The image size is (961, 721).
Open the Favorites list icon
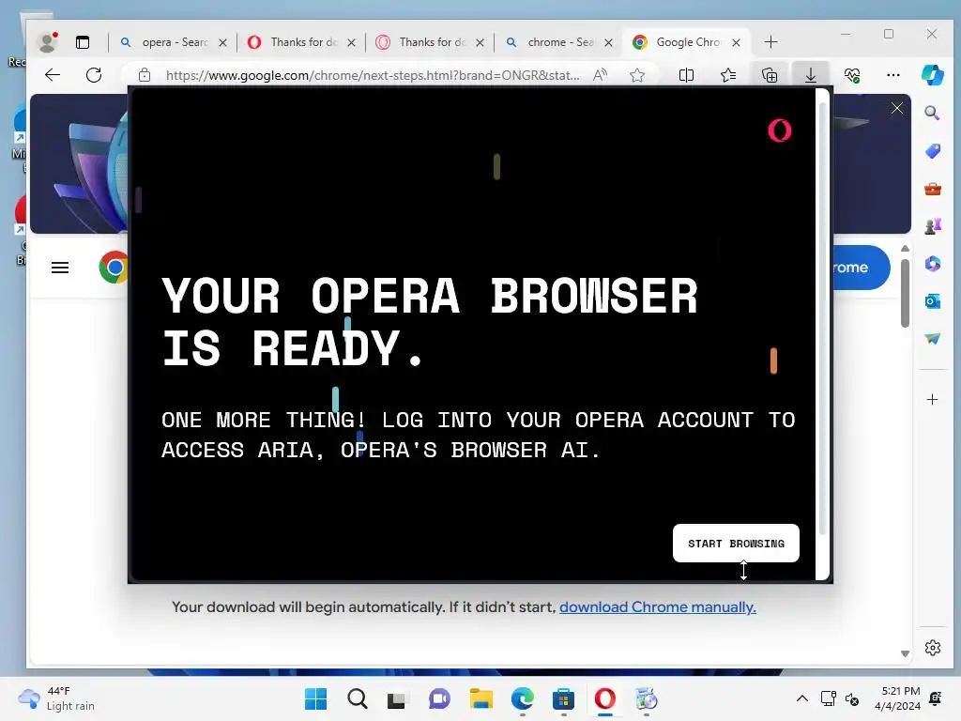pyautogui.click(x=728, y=75)
